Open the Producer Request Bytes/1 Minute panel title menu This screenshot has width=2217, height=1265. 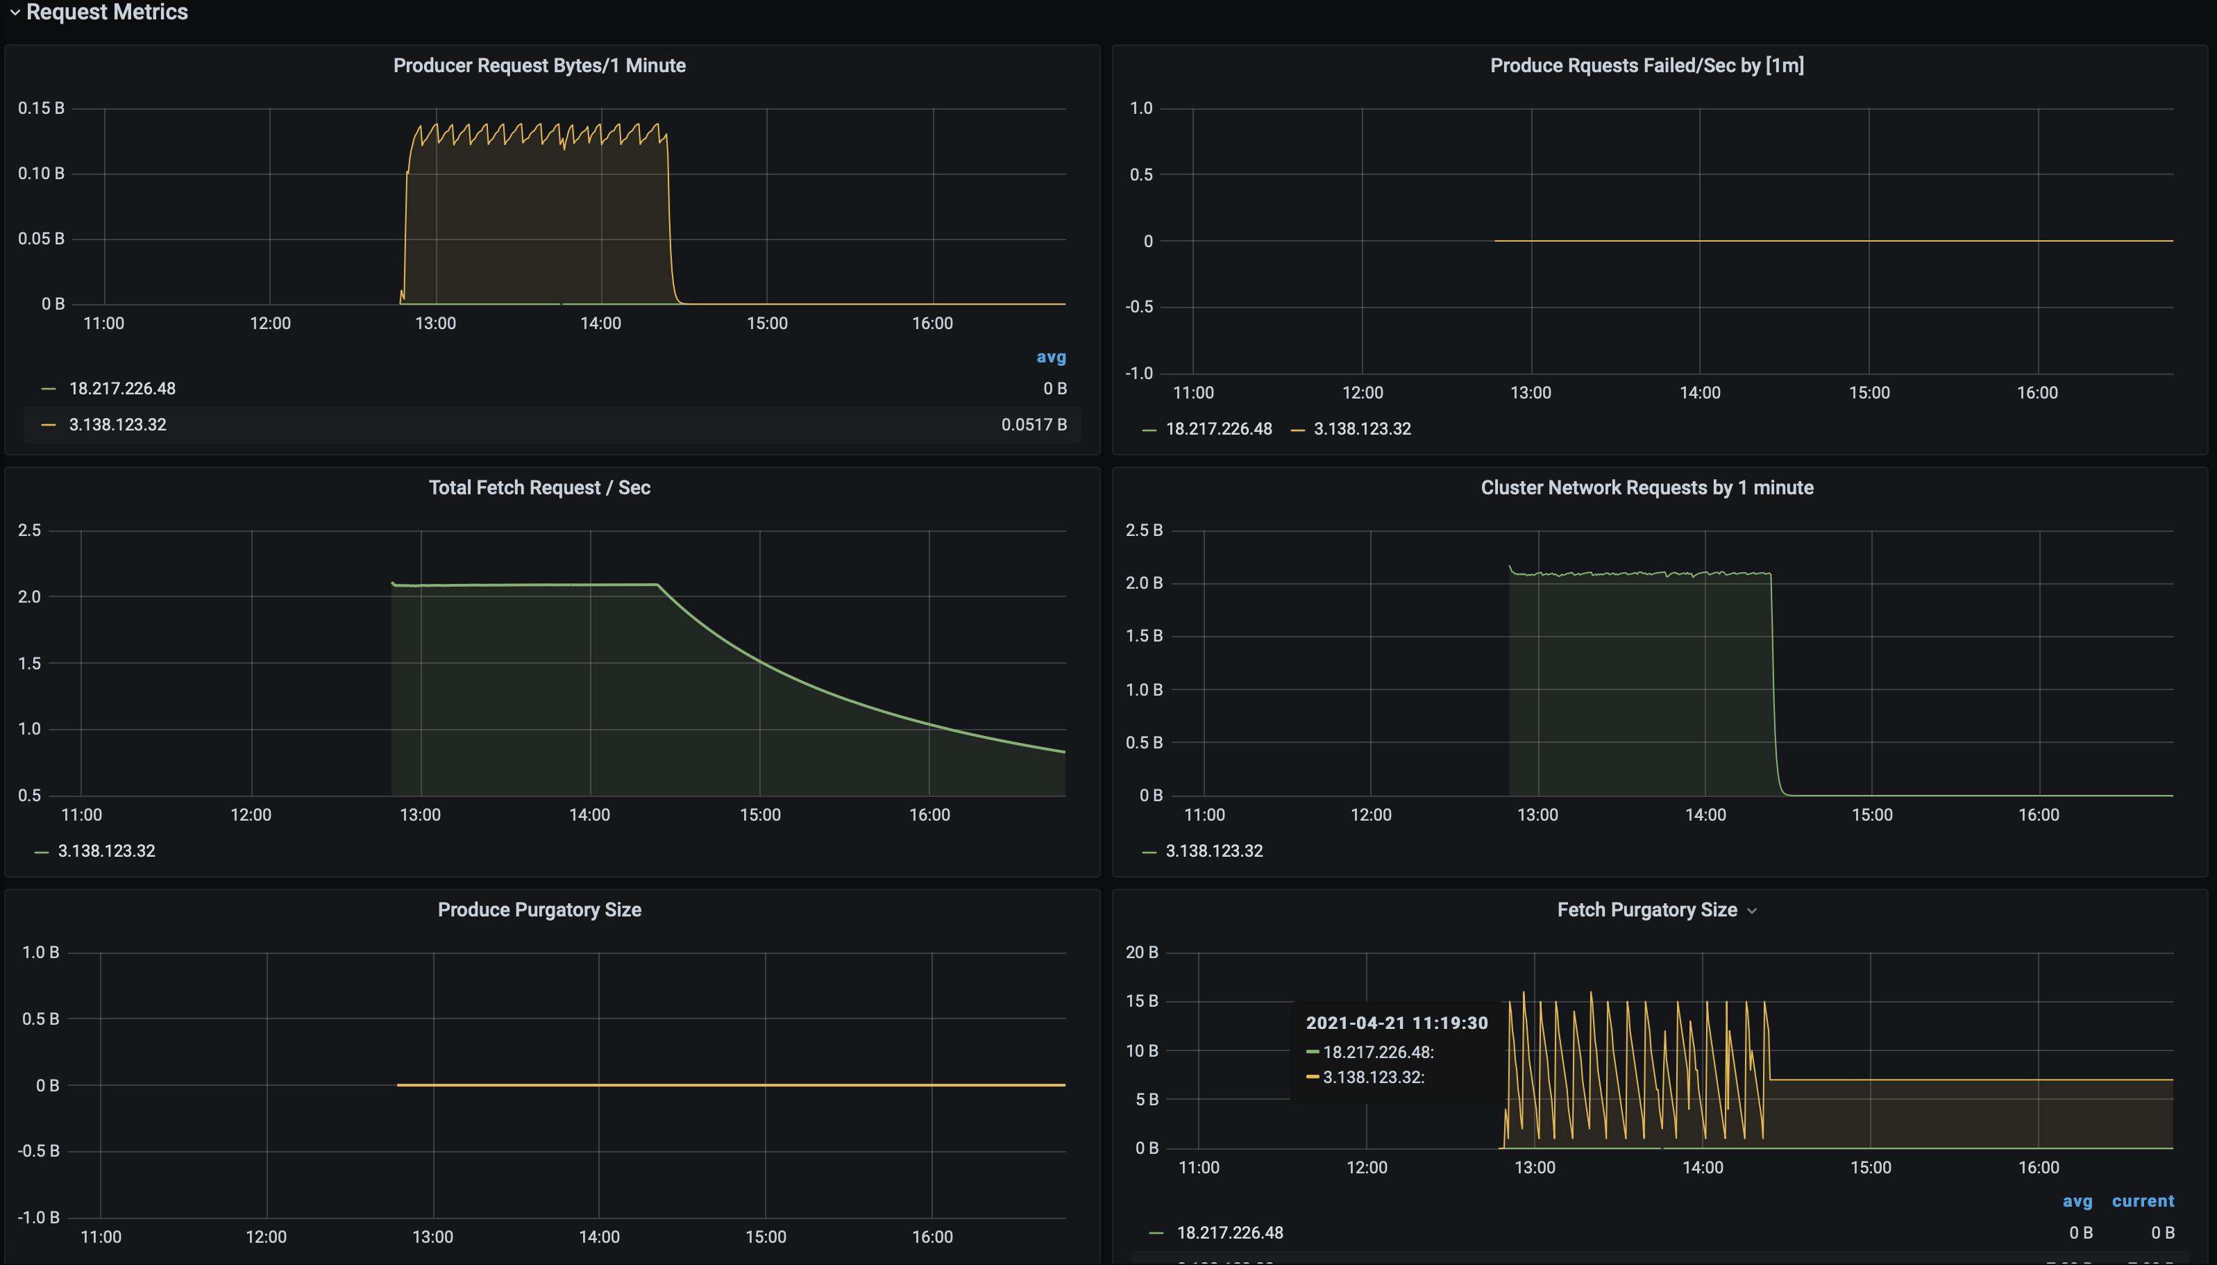click(x=539, y=66)
